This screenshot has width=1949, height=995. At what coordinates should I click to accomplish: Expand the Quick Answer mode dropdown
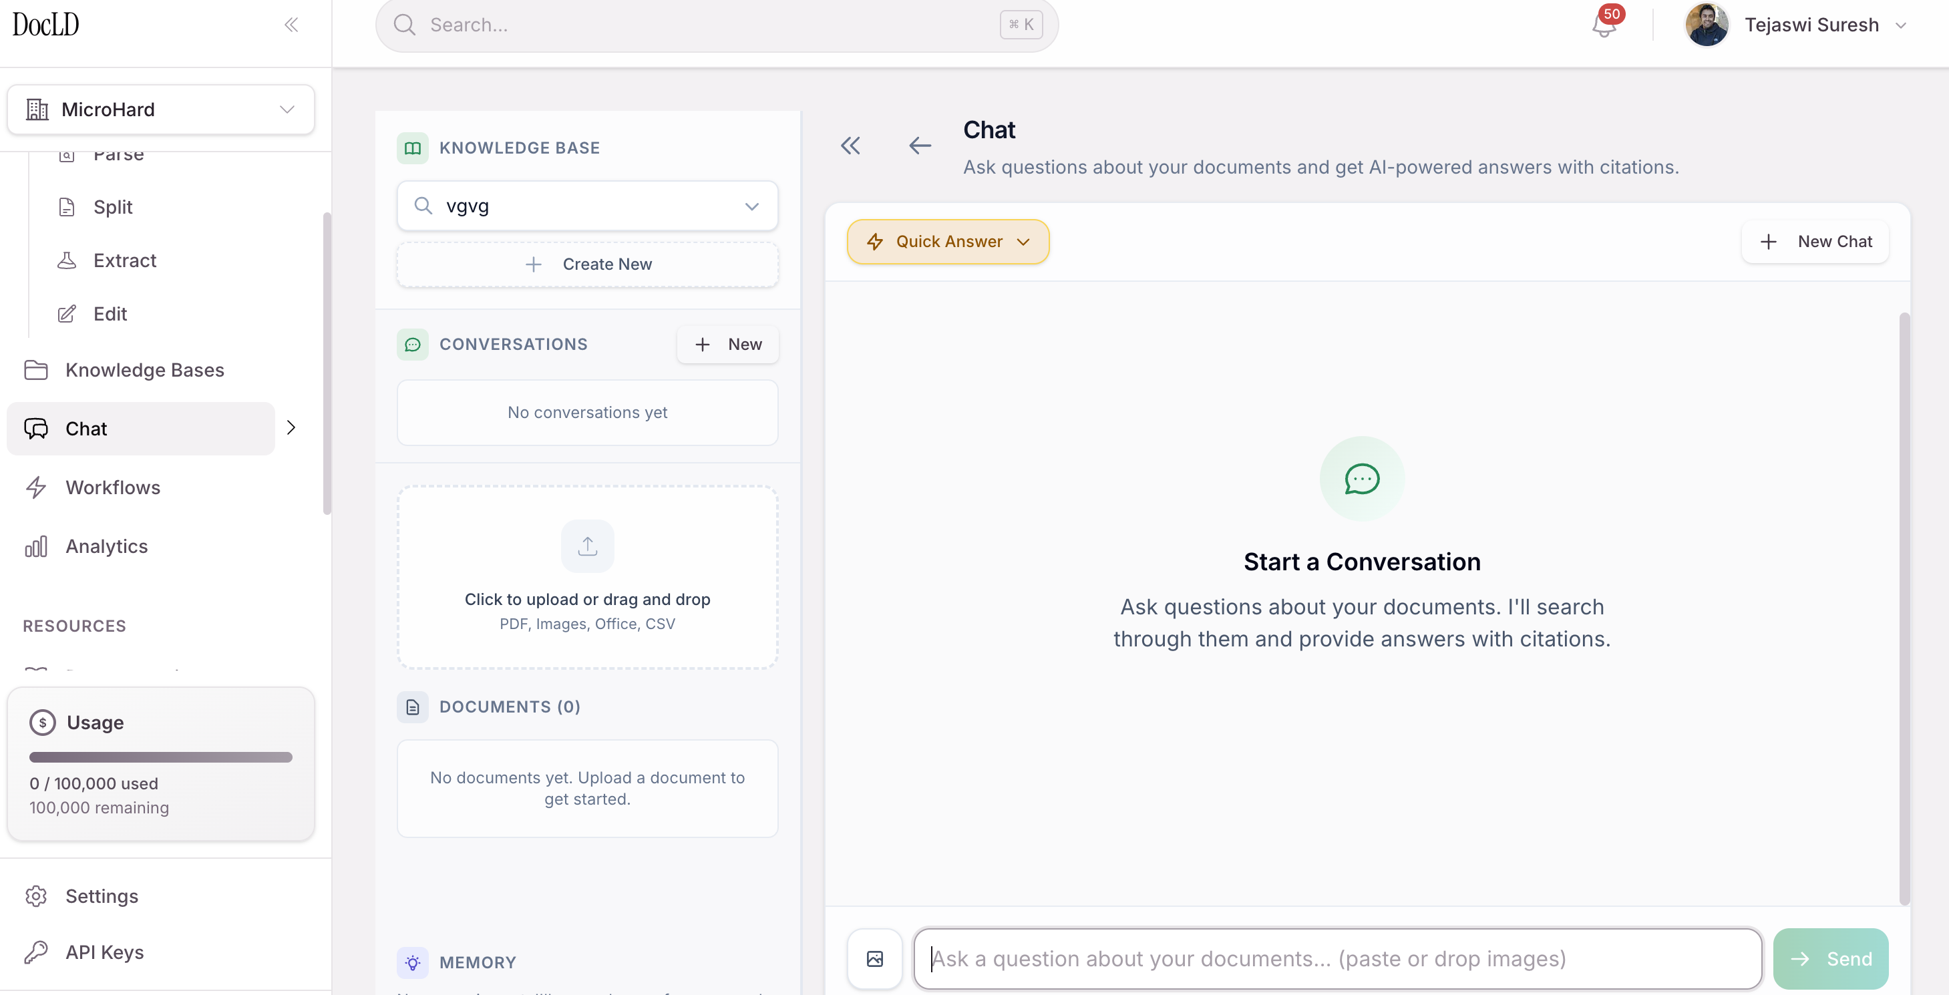pyautogui.click(x=947, y=241)
